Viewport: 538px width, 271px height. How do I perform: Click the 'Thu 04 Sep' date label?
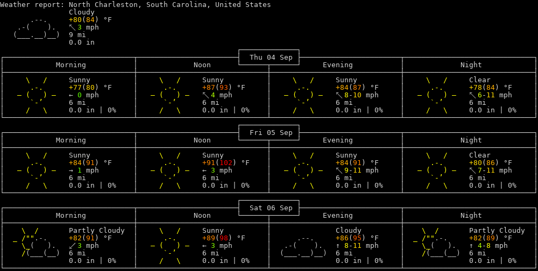(271, 58)
